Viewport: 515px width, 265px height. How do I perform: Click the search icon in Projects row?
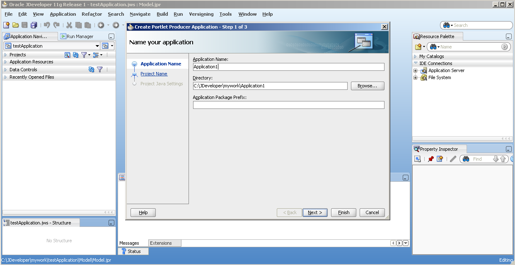click(67, 55)
